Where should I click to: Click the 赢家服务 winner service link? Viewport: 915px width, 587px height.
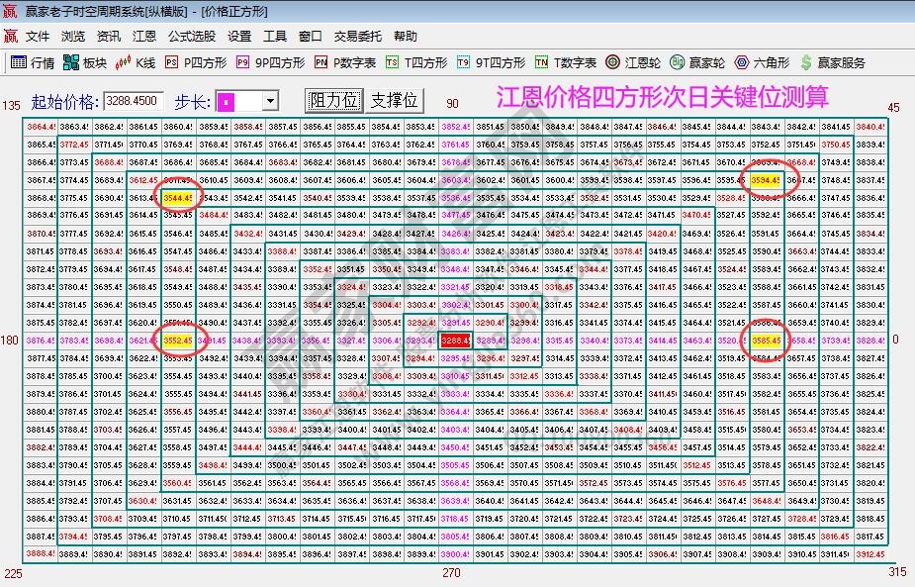tap(832, 60)
